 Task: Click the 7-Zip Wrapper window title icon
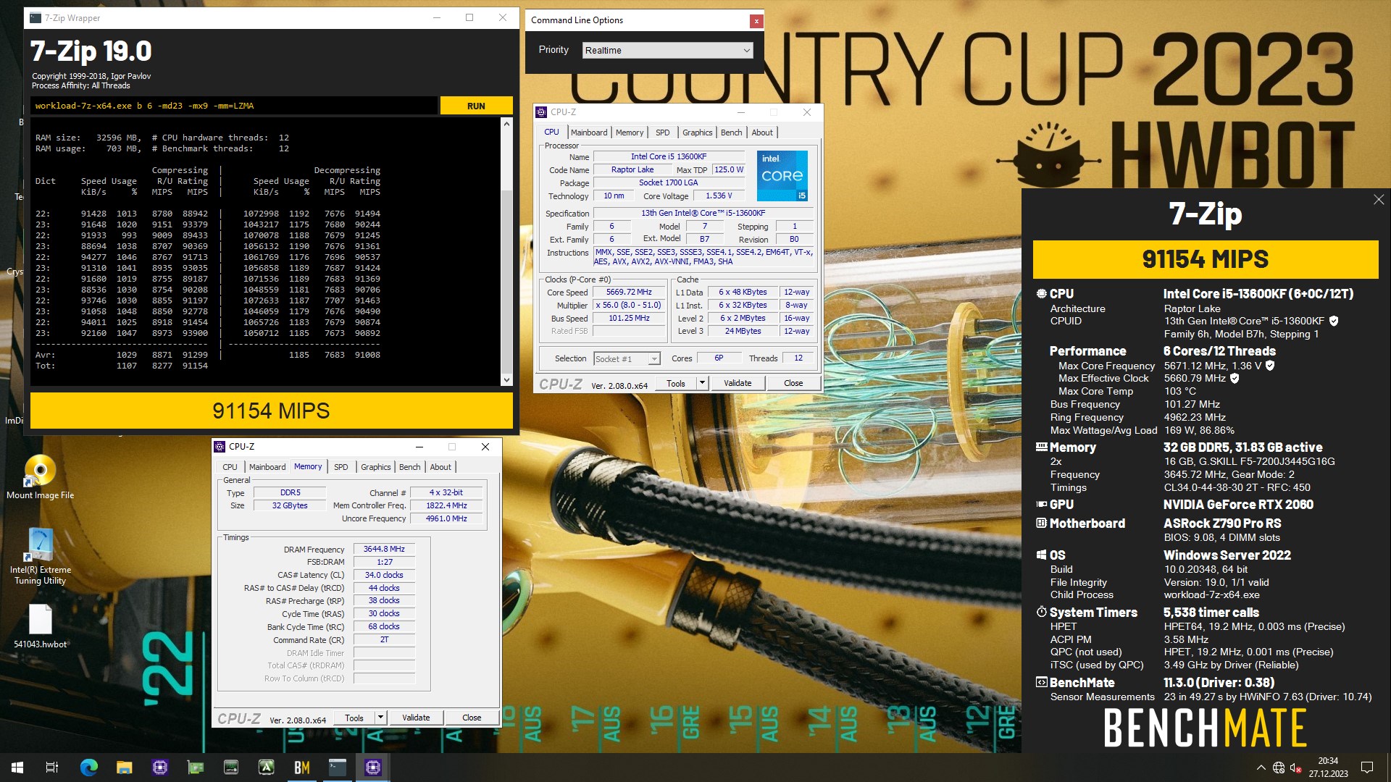coord(35,17)
